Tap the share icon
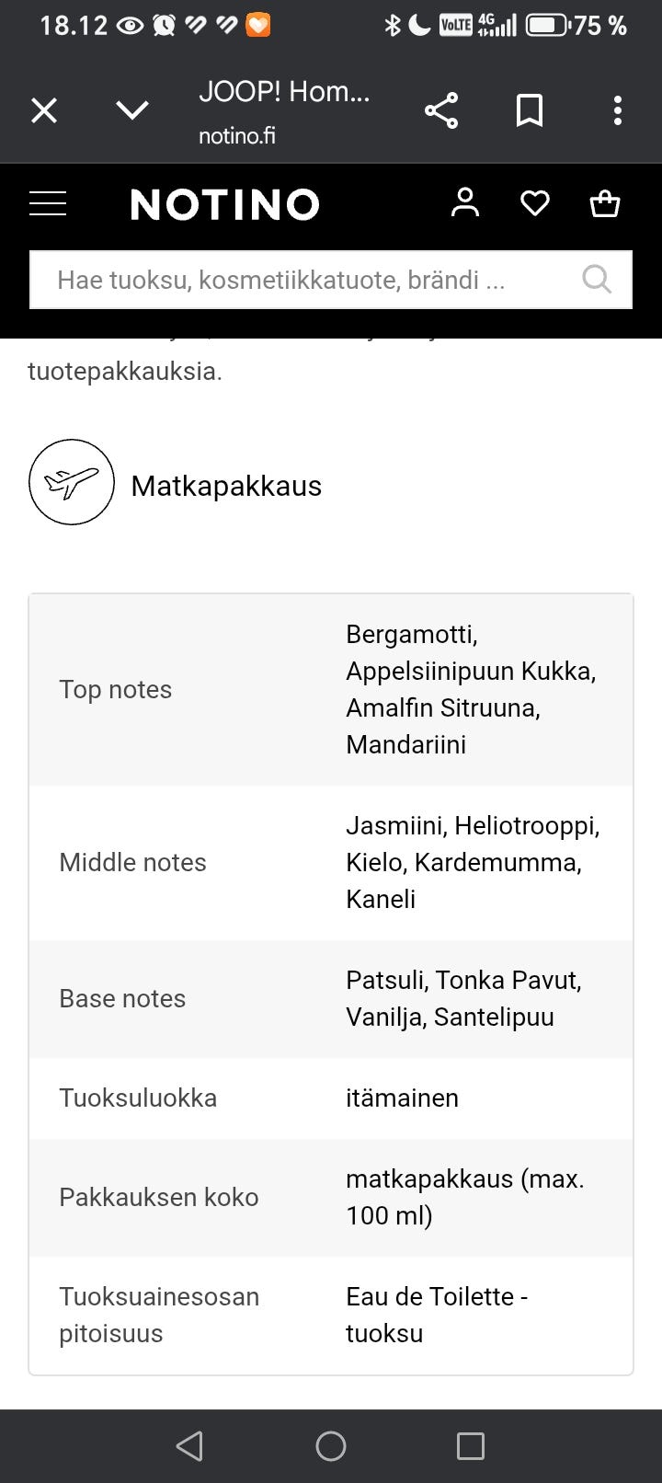The image size is (662, 1483). 441,111
